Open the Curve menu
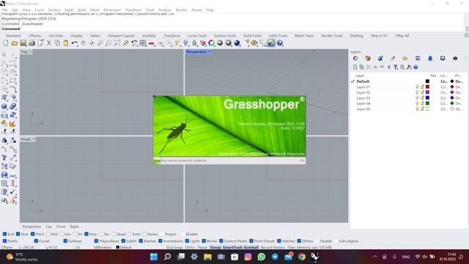The height and width of the screenshot is (264, 469). coord(39,10)
